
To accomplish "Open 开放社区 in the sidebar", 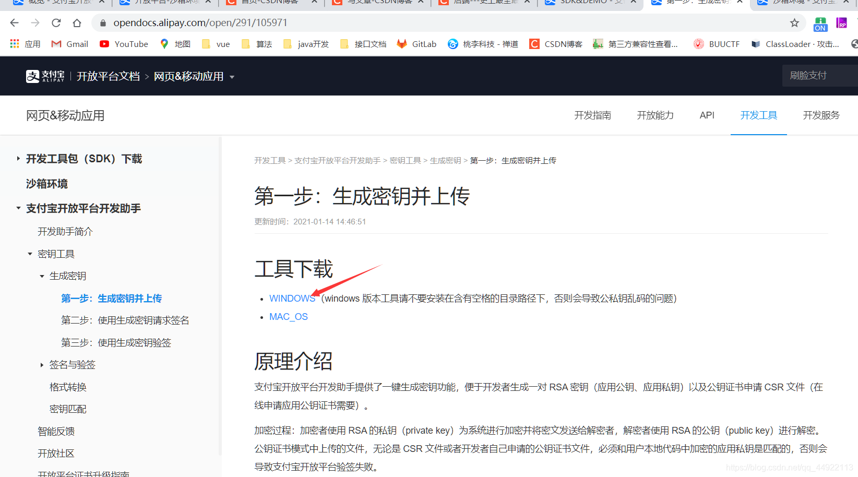I will (x=56, y=454).
